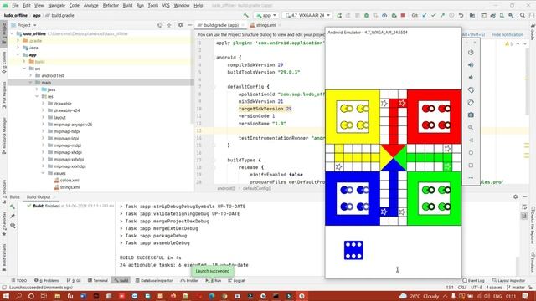This screenshot has height=301, width=536.
Task: Open the Event Log
Action: 473,281
